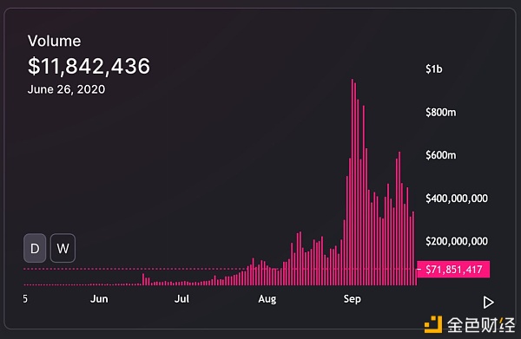
Task: Click the Aug label on time axis
Action: click(x=267, y=299)
